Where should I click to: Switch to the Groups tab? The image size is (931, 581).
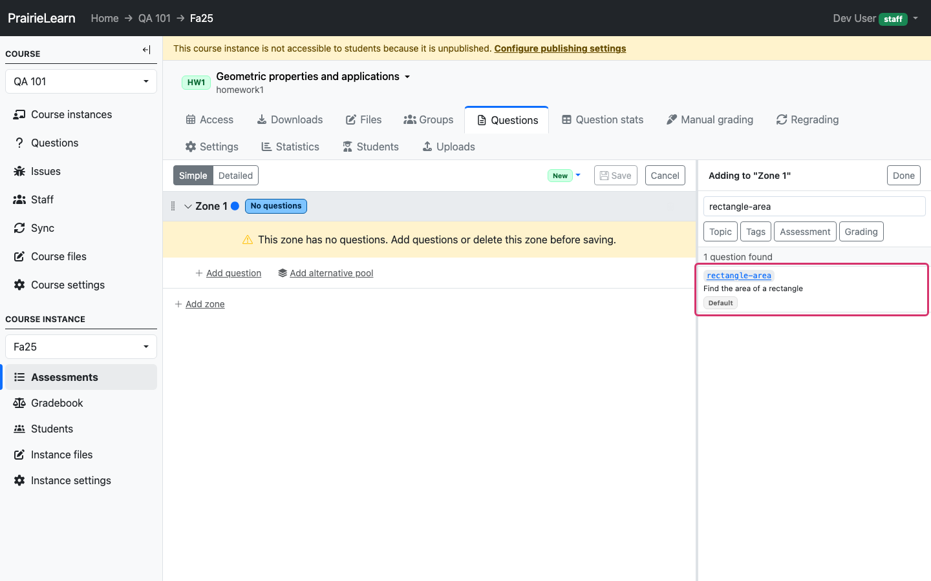(x=429, y=119)
